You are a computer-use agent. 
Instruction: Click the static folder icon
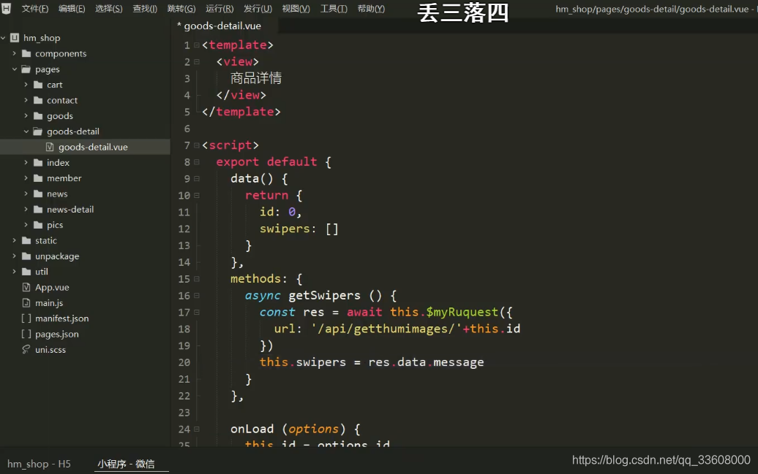pyautogui.click(x=26, y=240)
